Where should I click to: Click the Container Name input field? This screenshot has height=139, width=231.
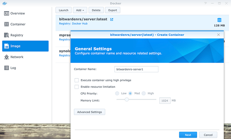pyautogui.click(x=136, y=69)
